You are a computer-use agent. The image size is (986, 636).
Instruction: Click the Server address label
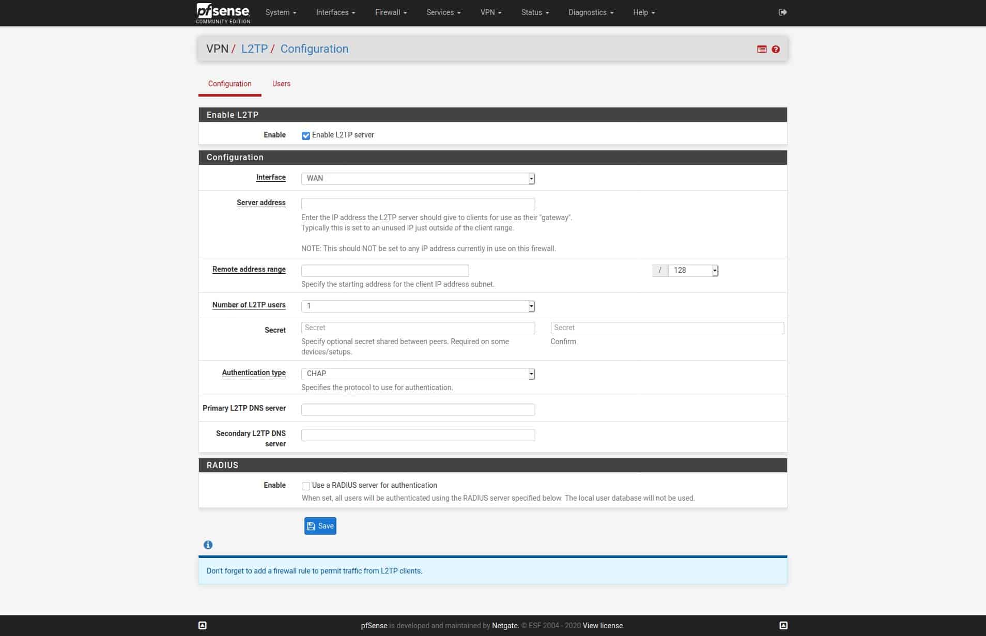(x=261, y=203)
